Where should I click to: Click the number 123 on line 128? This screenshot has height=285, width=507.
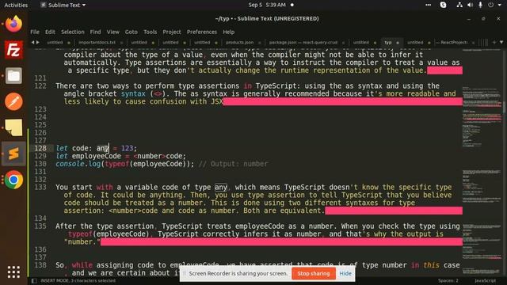pyautogui.click(x=127, y=148)
